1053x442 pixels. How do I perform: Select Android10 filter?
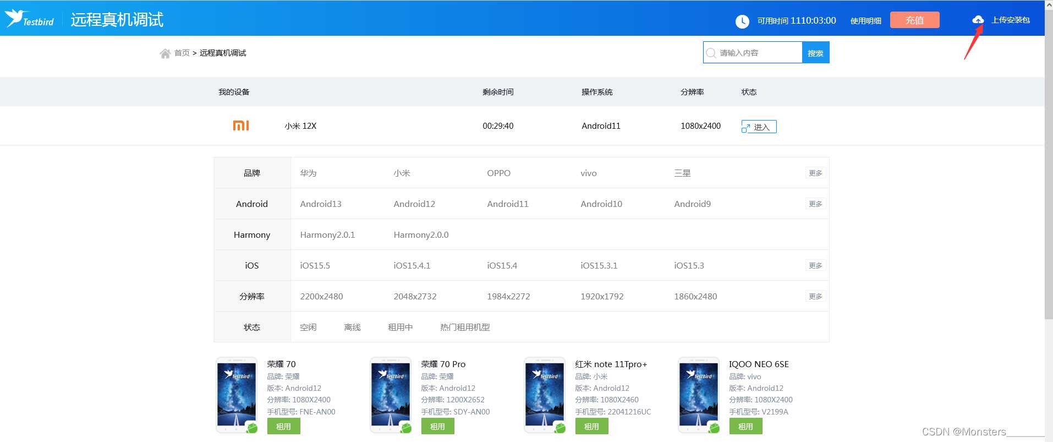(601, 204)
